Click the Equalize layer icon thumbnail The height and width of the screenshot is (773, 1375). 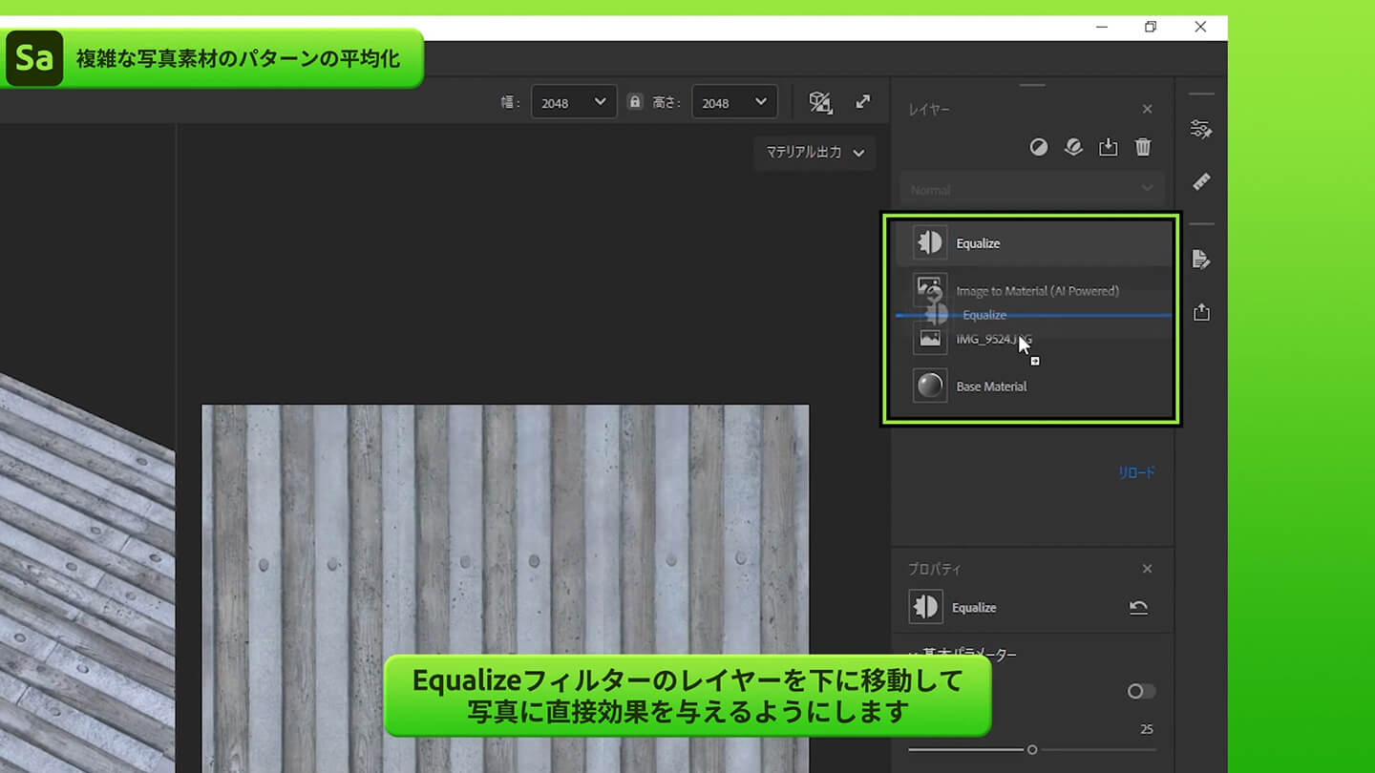(930, 242)
